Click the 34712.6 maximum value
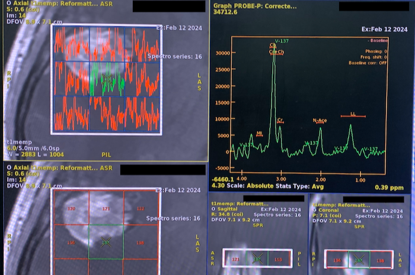415x275 pixels. 225,12
